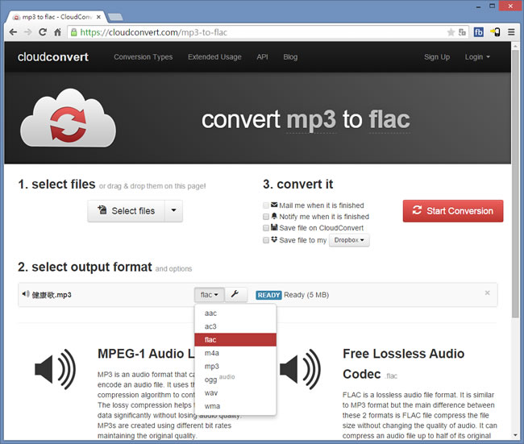This screenshot has height=444, width=524.
Task: Go to browser home icon
Action: pos(57,32)
